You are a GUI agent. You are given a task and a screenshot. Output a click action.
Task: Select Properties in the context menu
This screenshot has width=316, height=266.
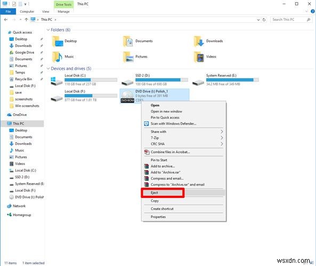[x=158, y=217]
